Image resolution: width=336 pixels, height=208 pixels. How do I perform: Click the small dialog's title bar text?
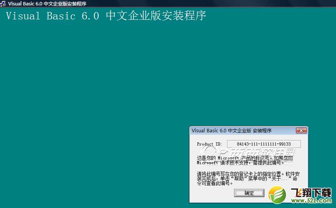coord(231,131)
